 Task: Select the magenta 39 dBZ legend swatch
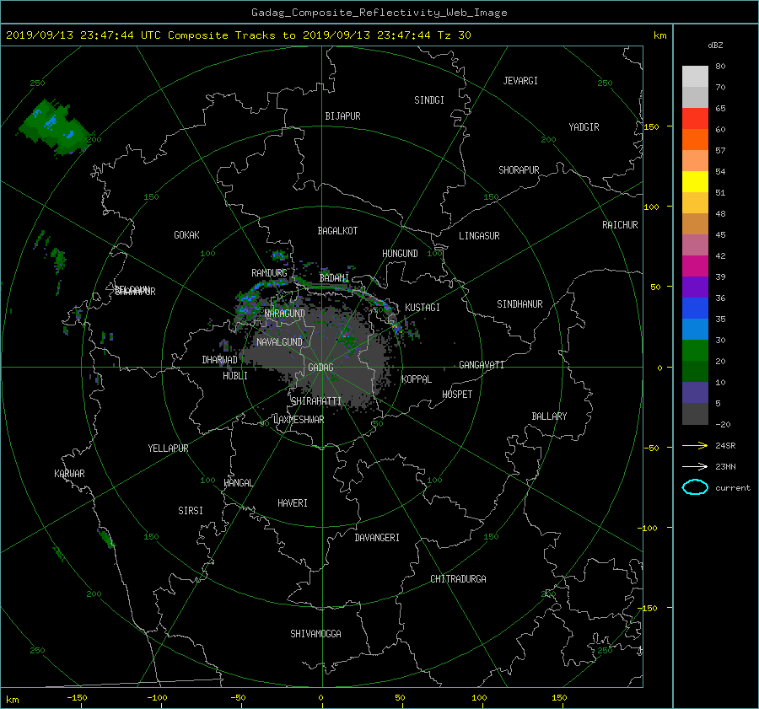695,266
